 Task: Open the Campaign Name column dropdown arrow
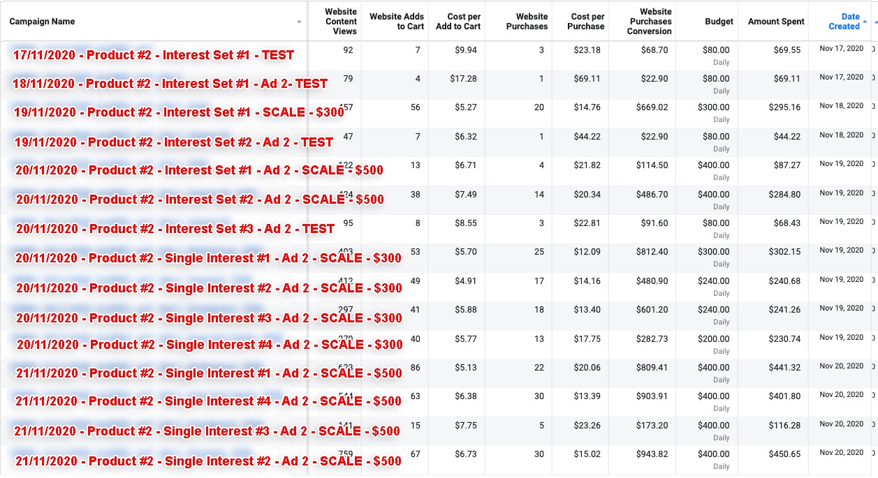pyautogui.click(x=299, y=22)
